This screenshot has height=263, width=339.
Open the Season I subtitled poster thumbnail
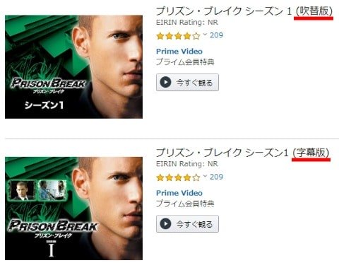pos(73,209)
